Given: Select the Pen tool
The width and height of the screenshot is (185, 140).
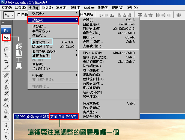Looking at the screenshot, I should pos(6,125).
